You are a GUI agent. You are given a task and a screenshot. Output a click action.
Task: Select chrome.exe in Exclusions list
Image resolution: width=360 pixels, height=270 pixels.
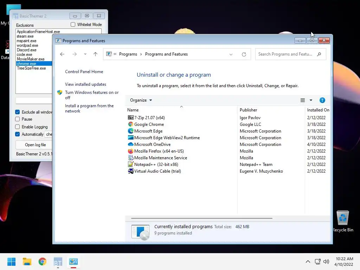click(x=34, y=64)
